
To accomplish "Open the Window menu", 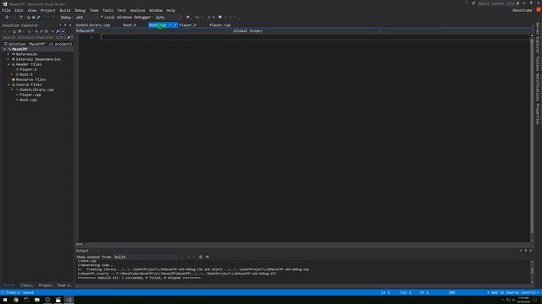I will pos(156,10).
